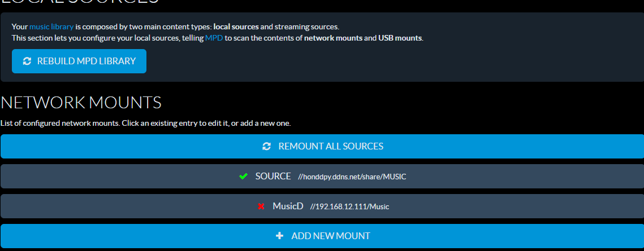This screenshot has width=644, height=251.
Task: Click the refresh icon on Rebuild MPD Library
Action: click(27, 61)
